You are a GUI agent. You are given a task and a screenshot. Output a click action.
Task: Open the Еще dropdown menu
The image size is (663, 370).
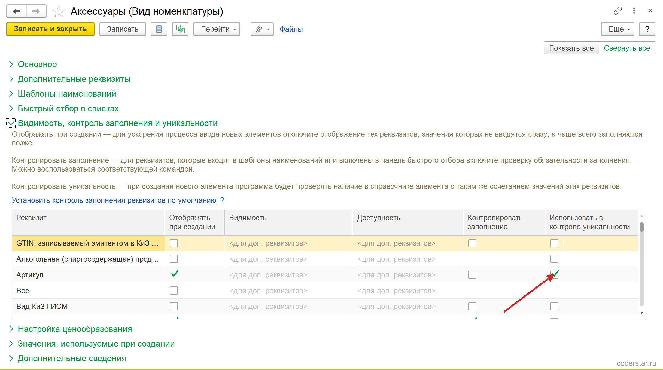[618, 29]
